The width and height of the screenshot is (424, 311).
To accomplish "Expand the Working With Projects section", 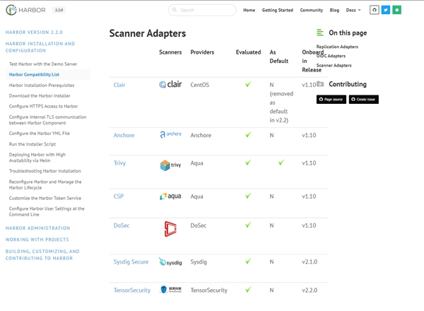I will [x=37, y=240].
